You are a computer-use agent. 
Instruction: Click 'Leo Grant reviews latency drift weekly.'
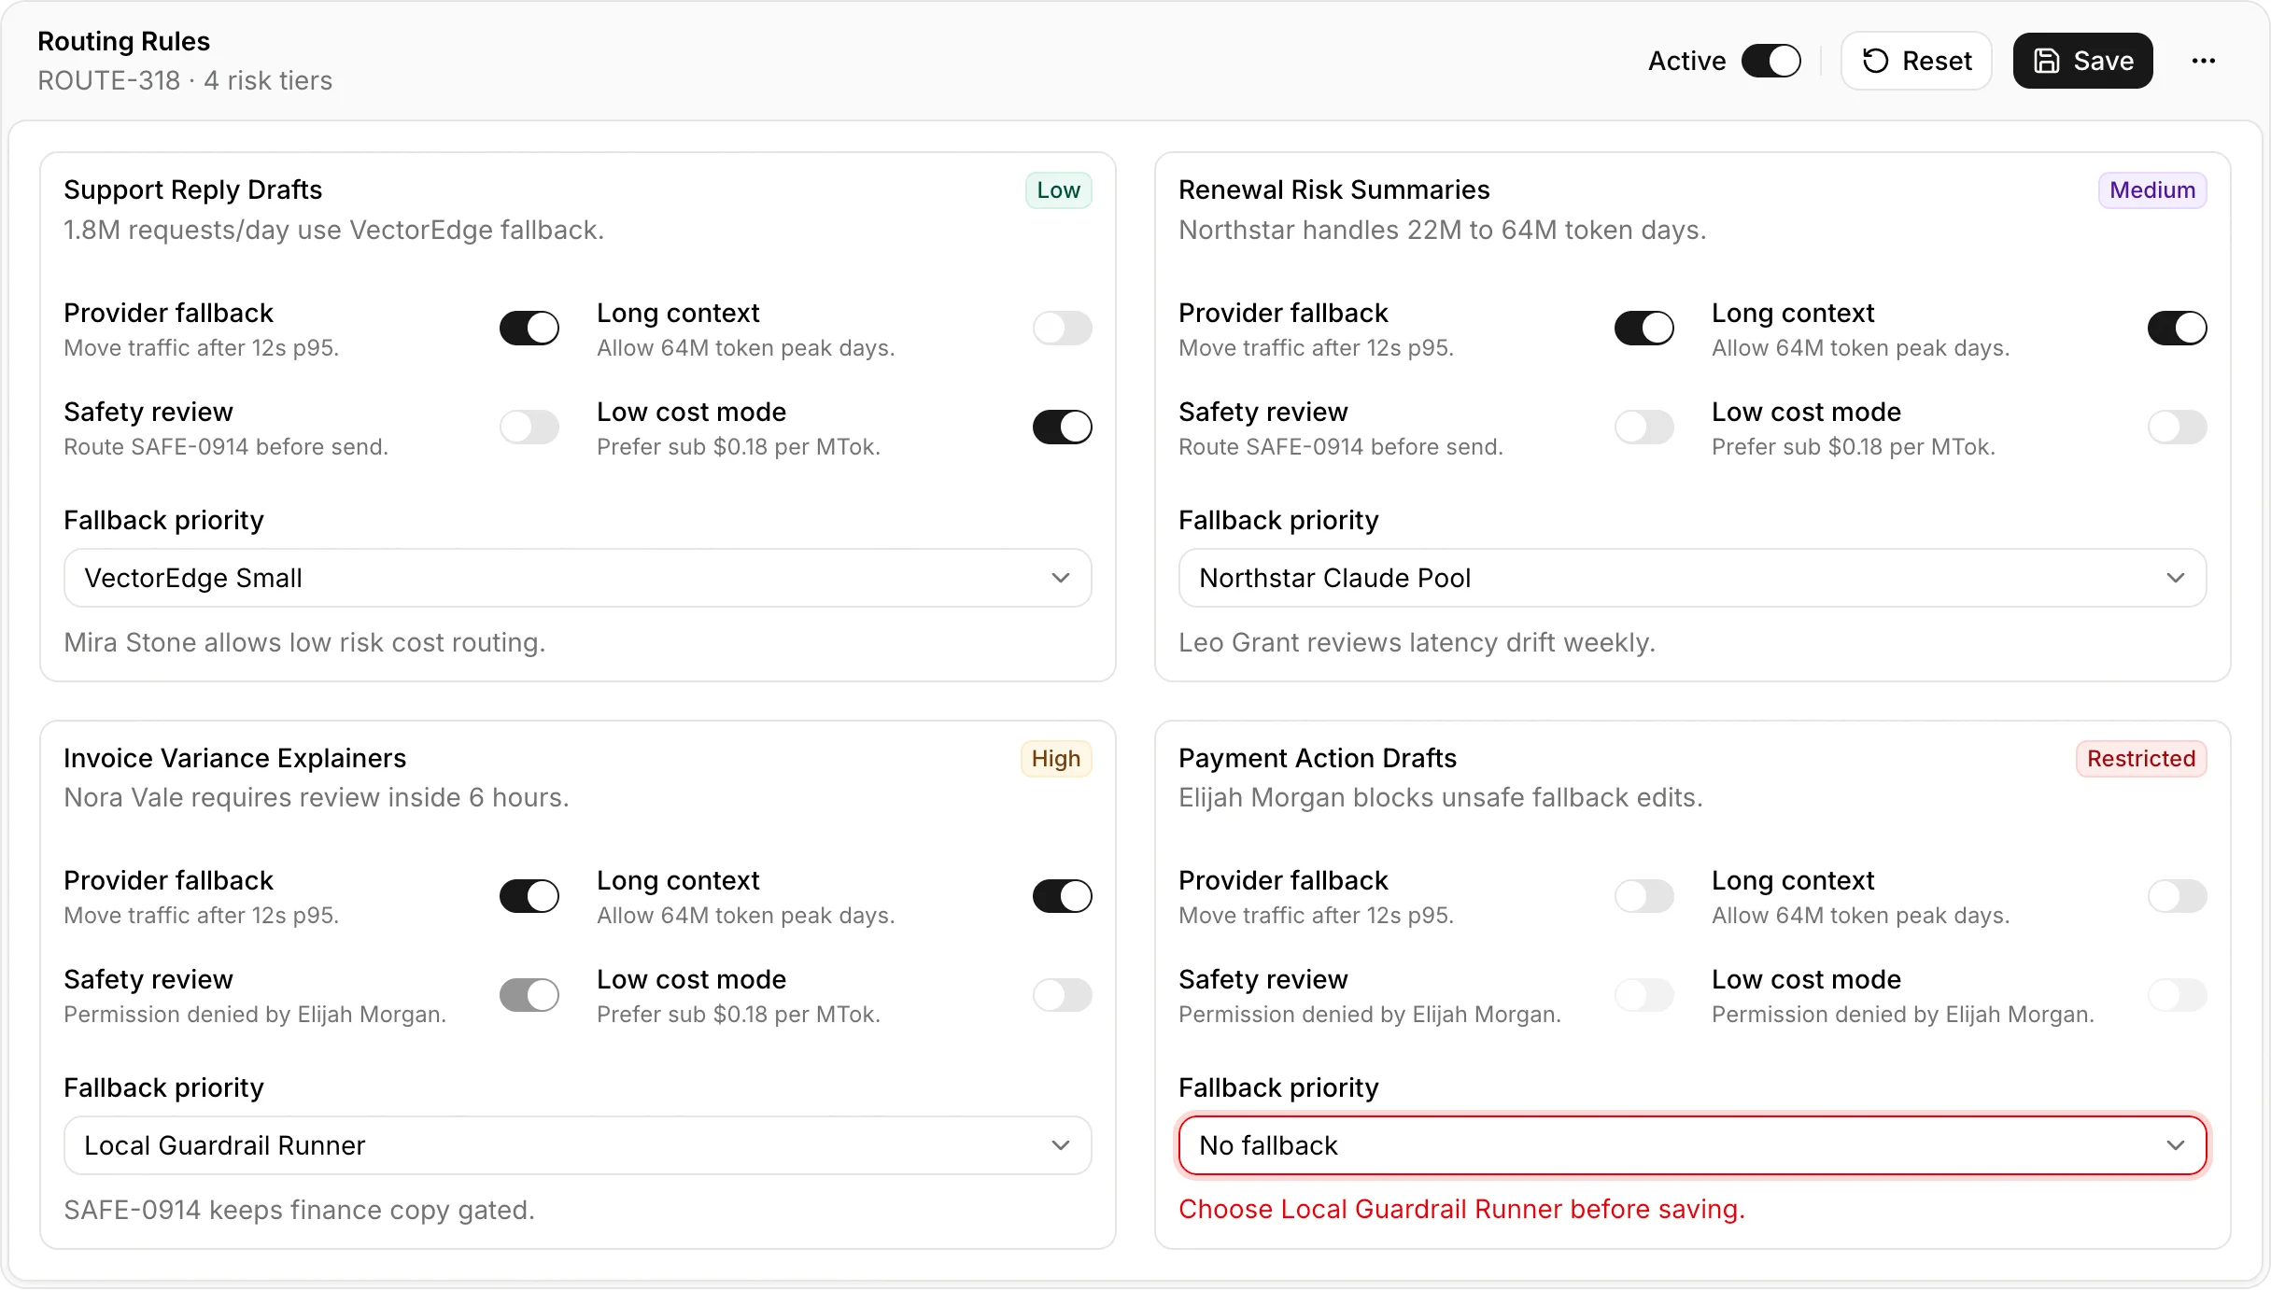[1418, 642]
